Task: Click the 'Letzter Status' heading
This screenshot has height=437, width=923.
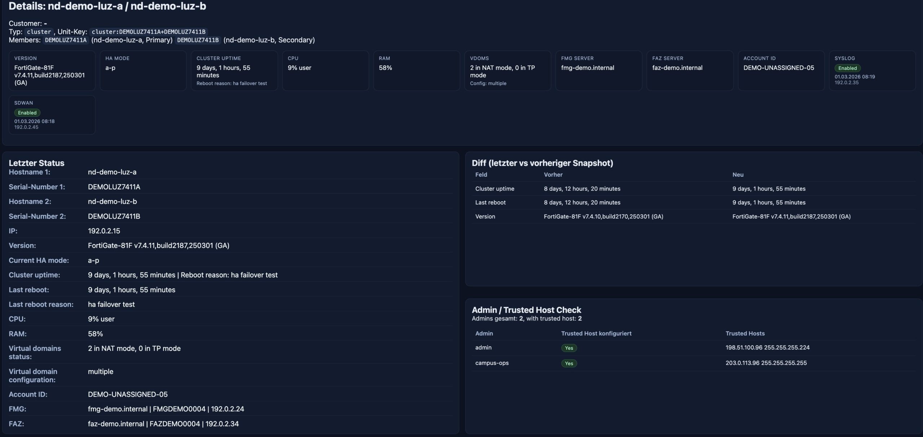Action: click(36, 163)
